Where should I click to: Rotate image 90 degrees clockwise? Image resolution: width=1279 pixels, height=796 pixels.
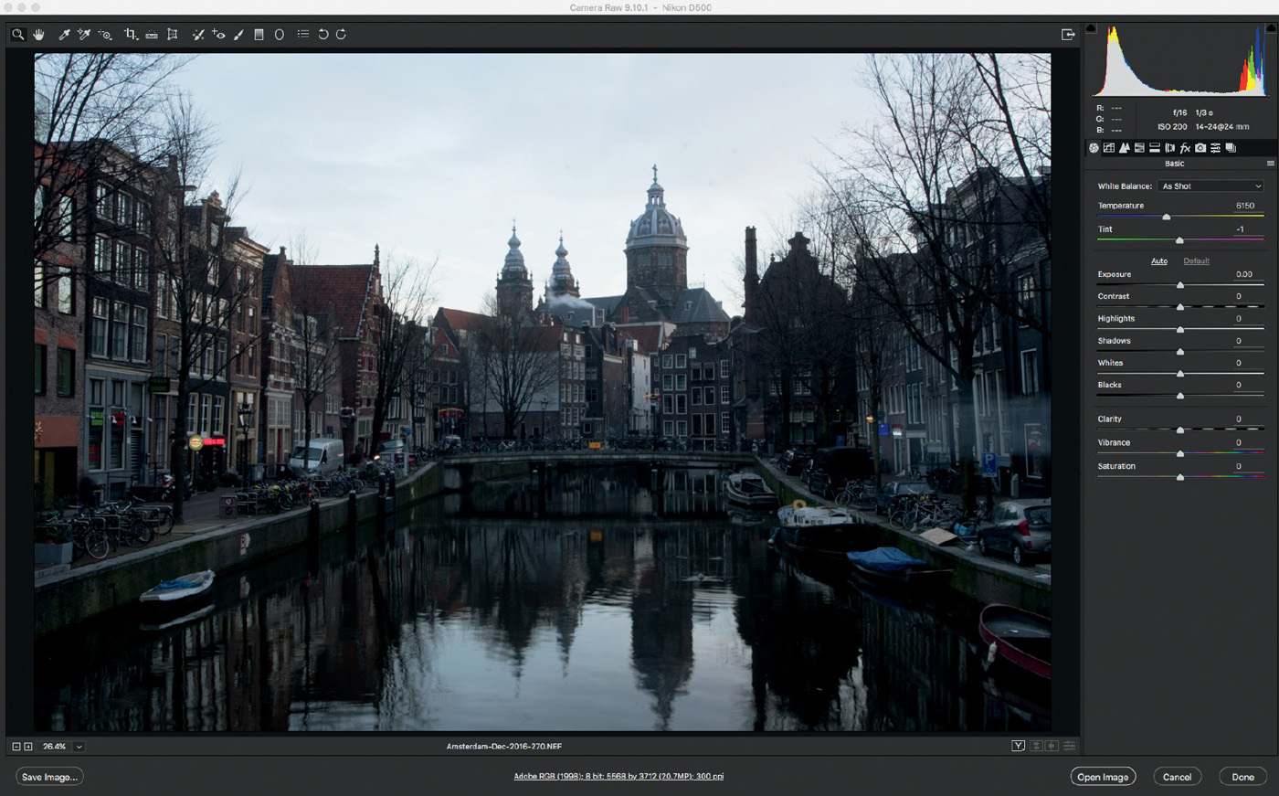[342, 35]
